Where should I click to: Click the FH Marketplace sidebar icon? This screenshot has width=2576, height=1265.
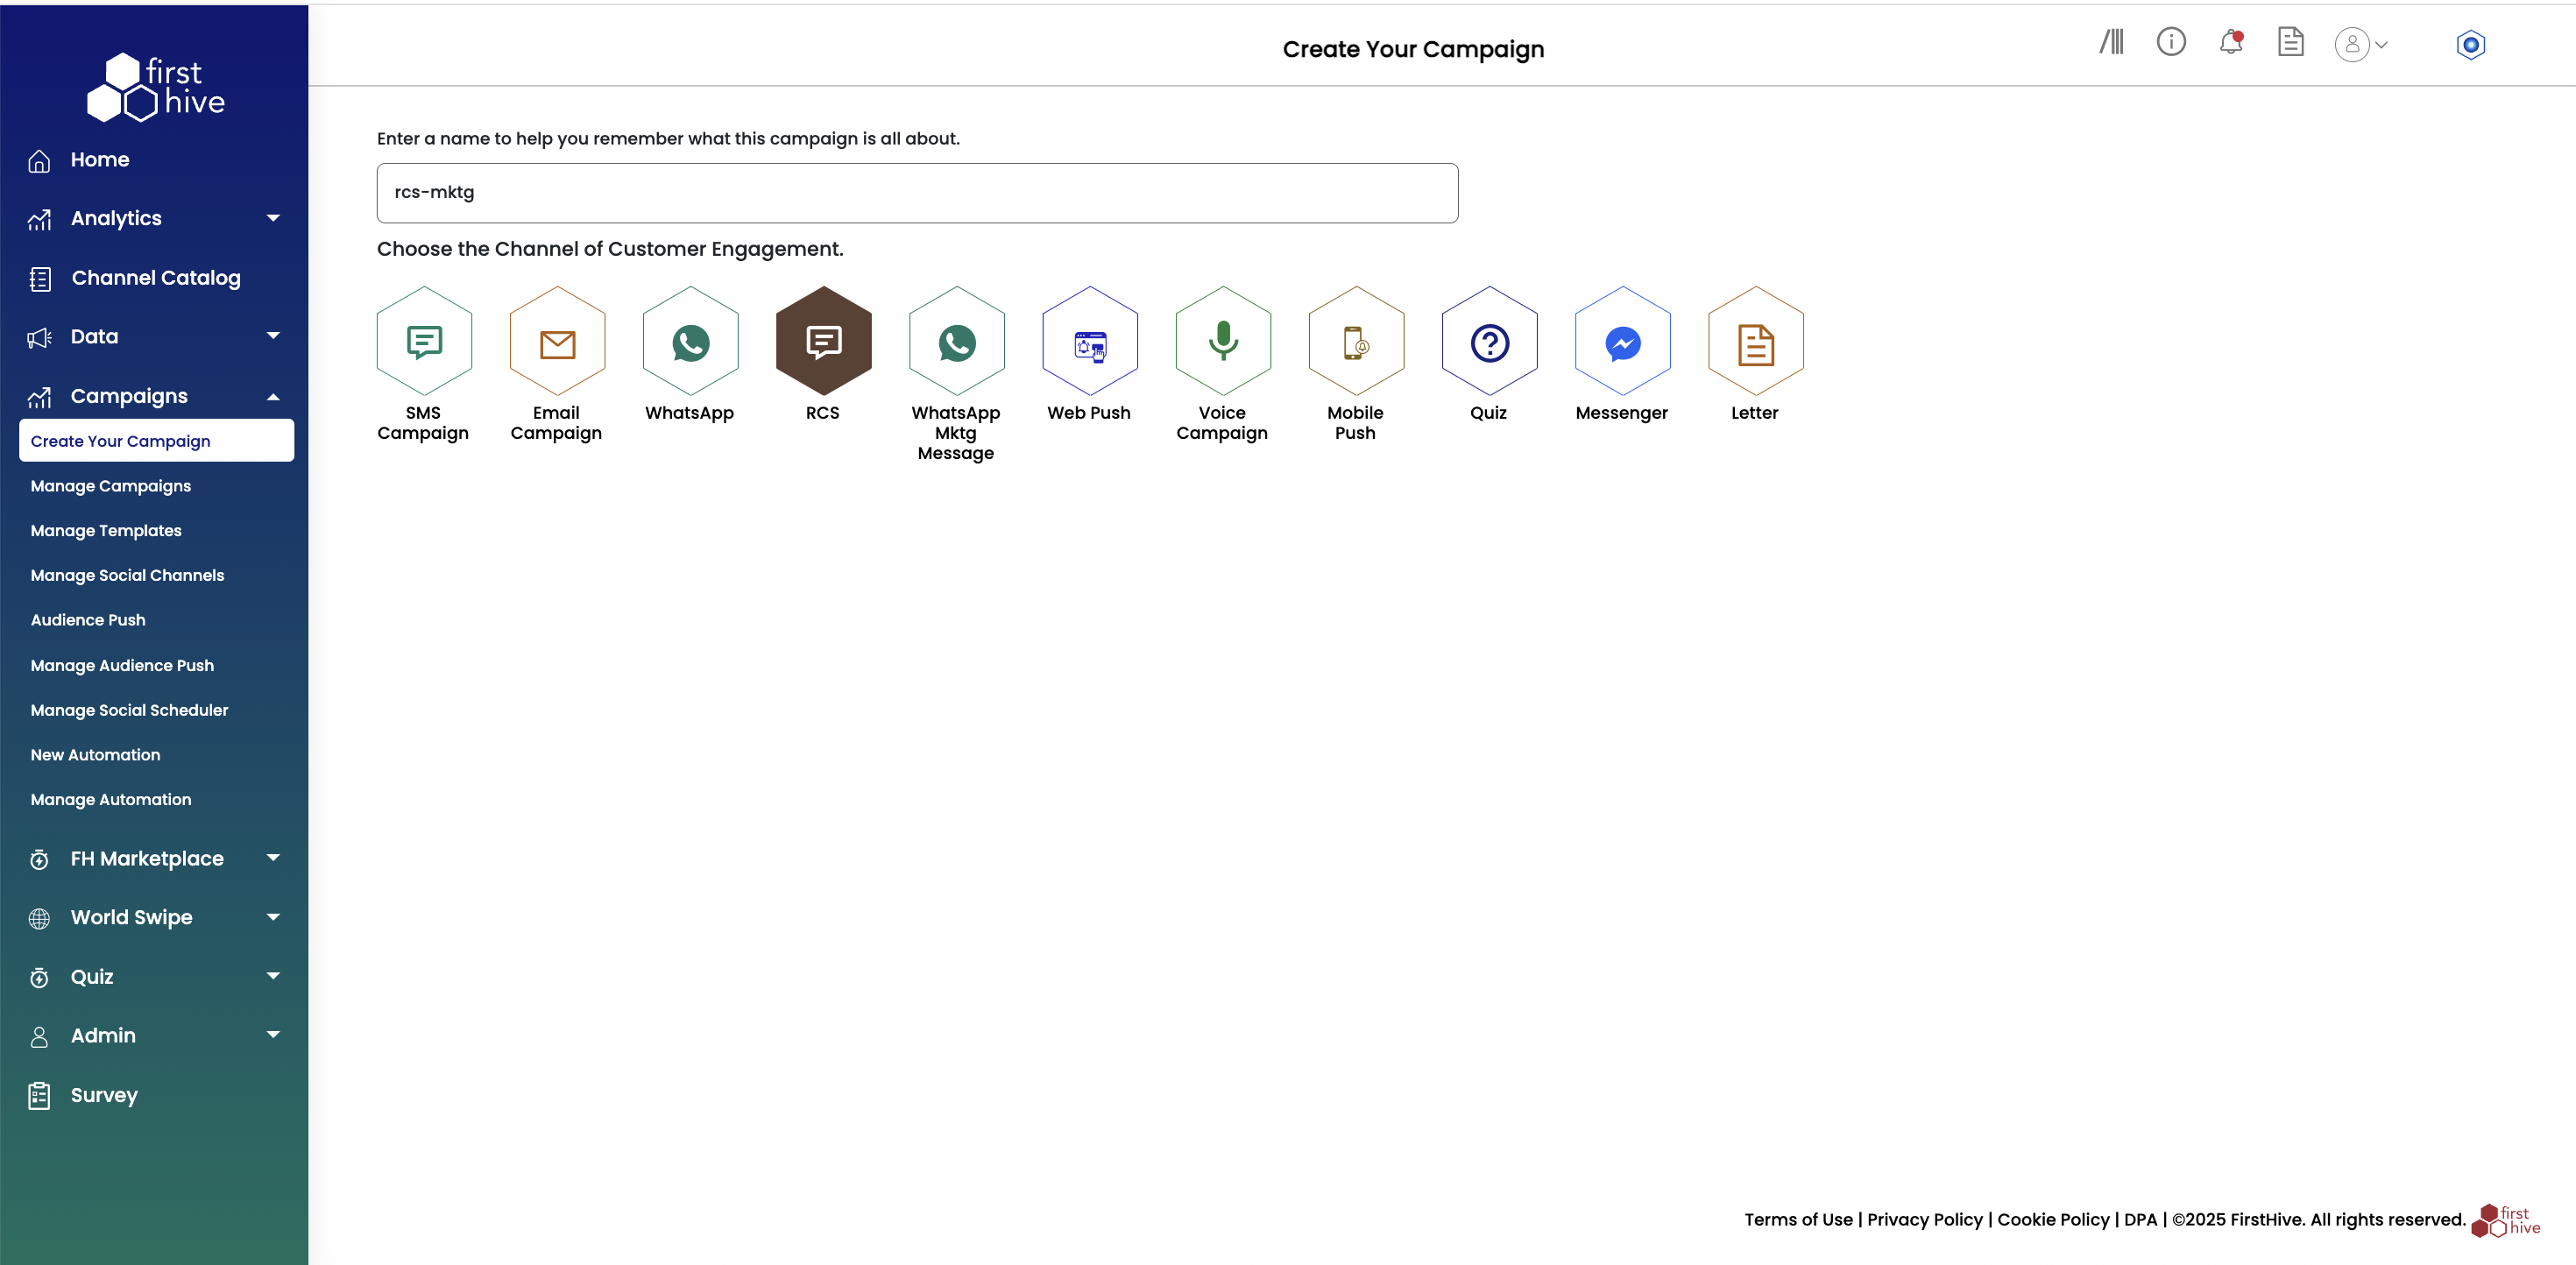[x=39, y=860]
